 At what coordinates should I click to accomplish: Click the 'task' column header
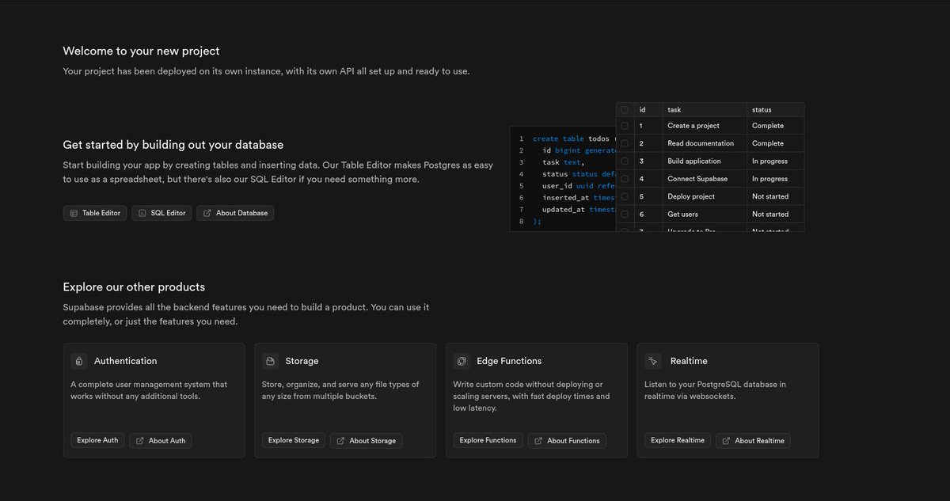705,110
